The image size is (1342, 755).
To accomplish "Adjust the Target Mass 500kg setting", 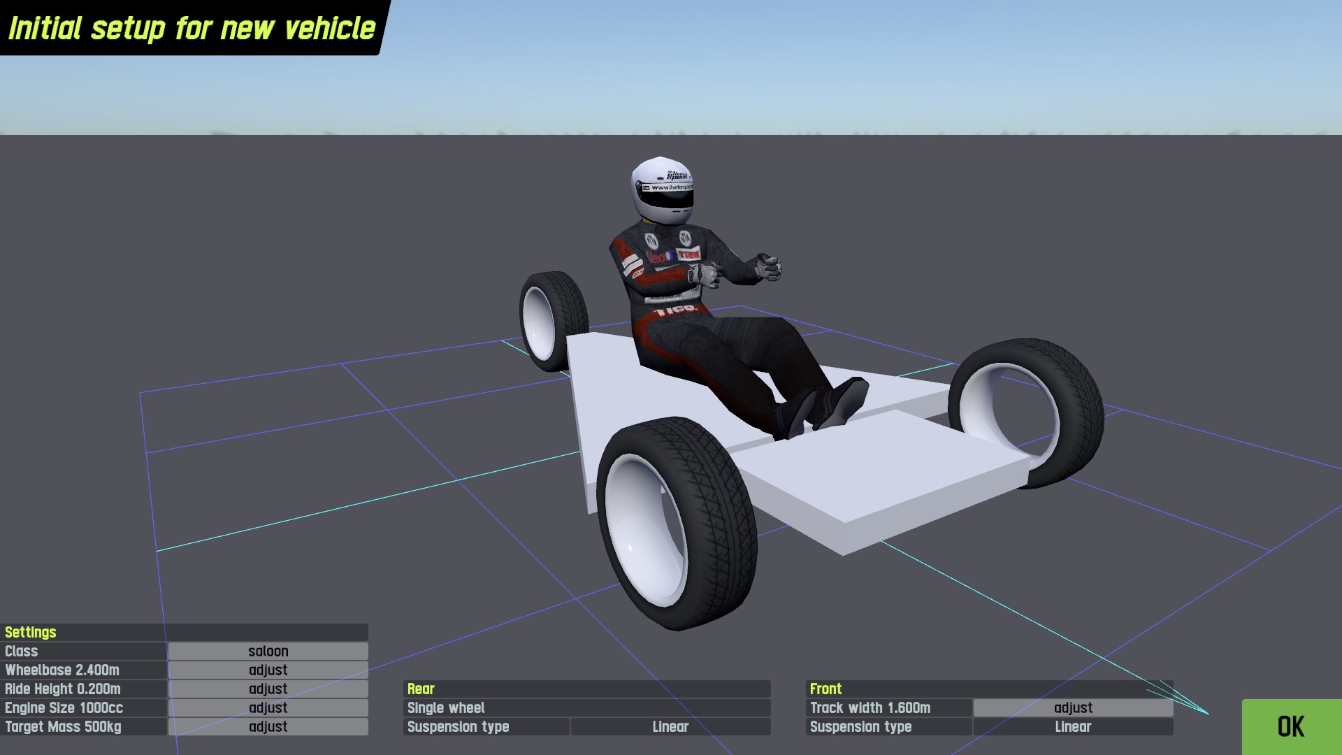I will pyautogui.click(x=268, y=726).
